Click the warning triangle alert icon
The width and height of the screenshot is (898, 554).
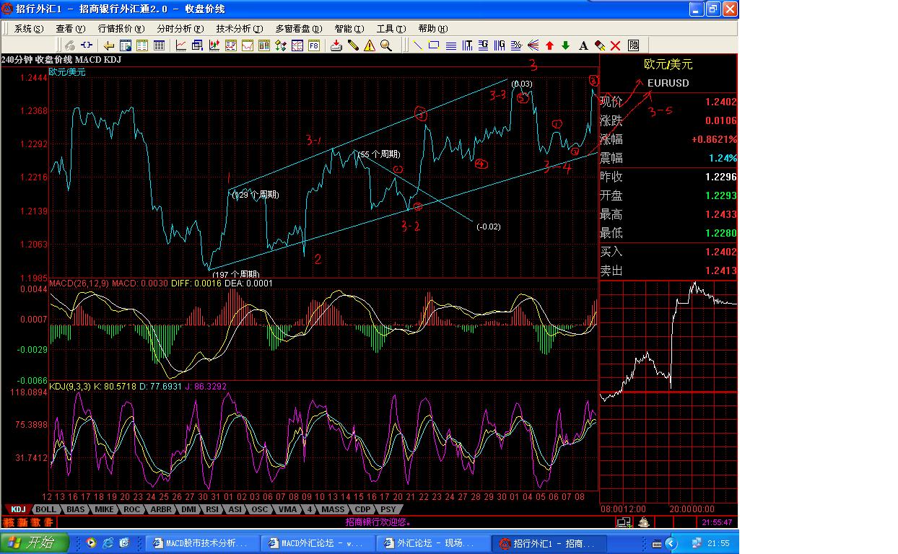369,45
